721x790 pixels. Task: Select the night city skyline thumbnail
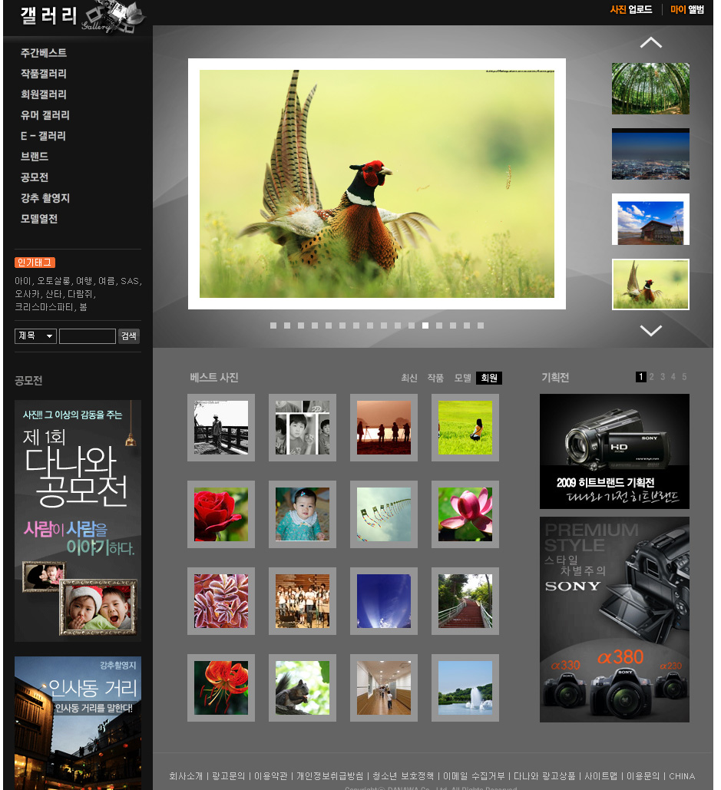click(x=650, y=154)
